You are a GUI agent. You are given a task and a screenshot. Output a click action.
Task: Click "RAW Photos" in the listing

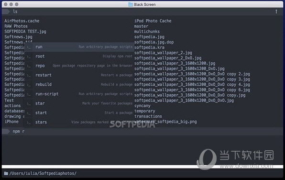coord(16,26)
